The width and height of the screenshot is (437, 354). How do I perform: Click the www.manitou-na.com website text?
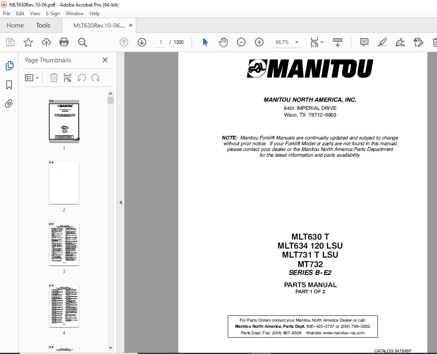pos(344,333)
